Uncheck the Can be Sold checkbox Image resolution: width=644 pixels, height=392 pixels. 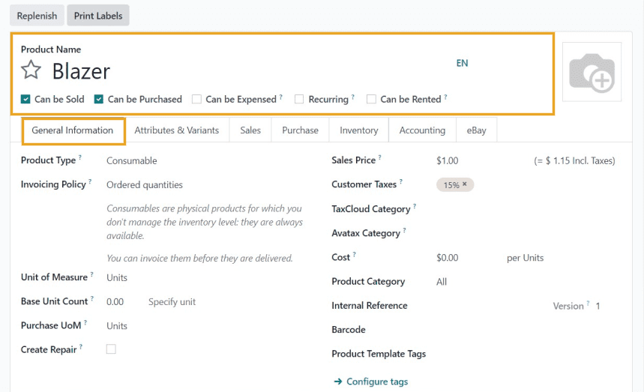[x=25, y=99]
